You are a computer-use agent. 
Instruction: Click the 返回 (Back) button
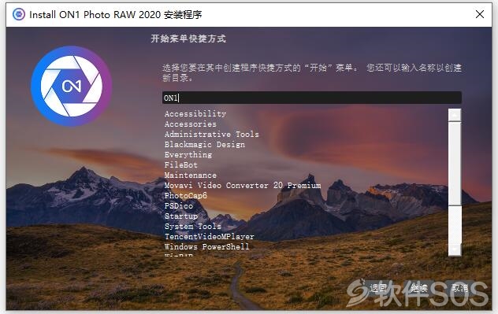(377, 288)
